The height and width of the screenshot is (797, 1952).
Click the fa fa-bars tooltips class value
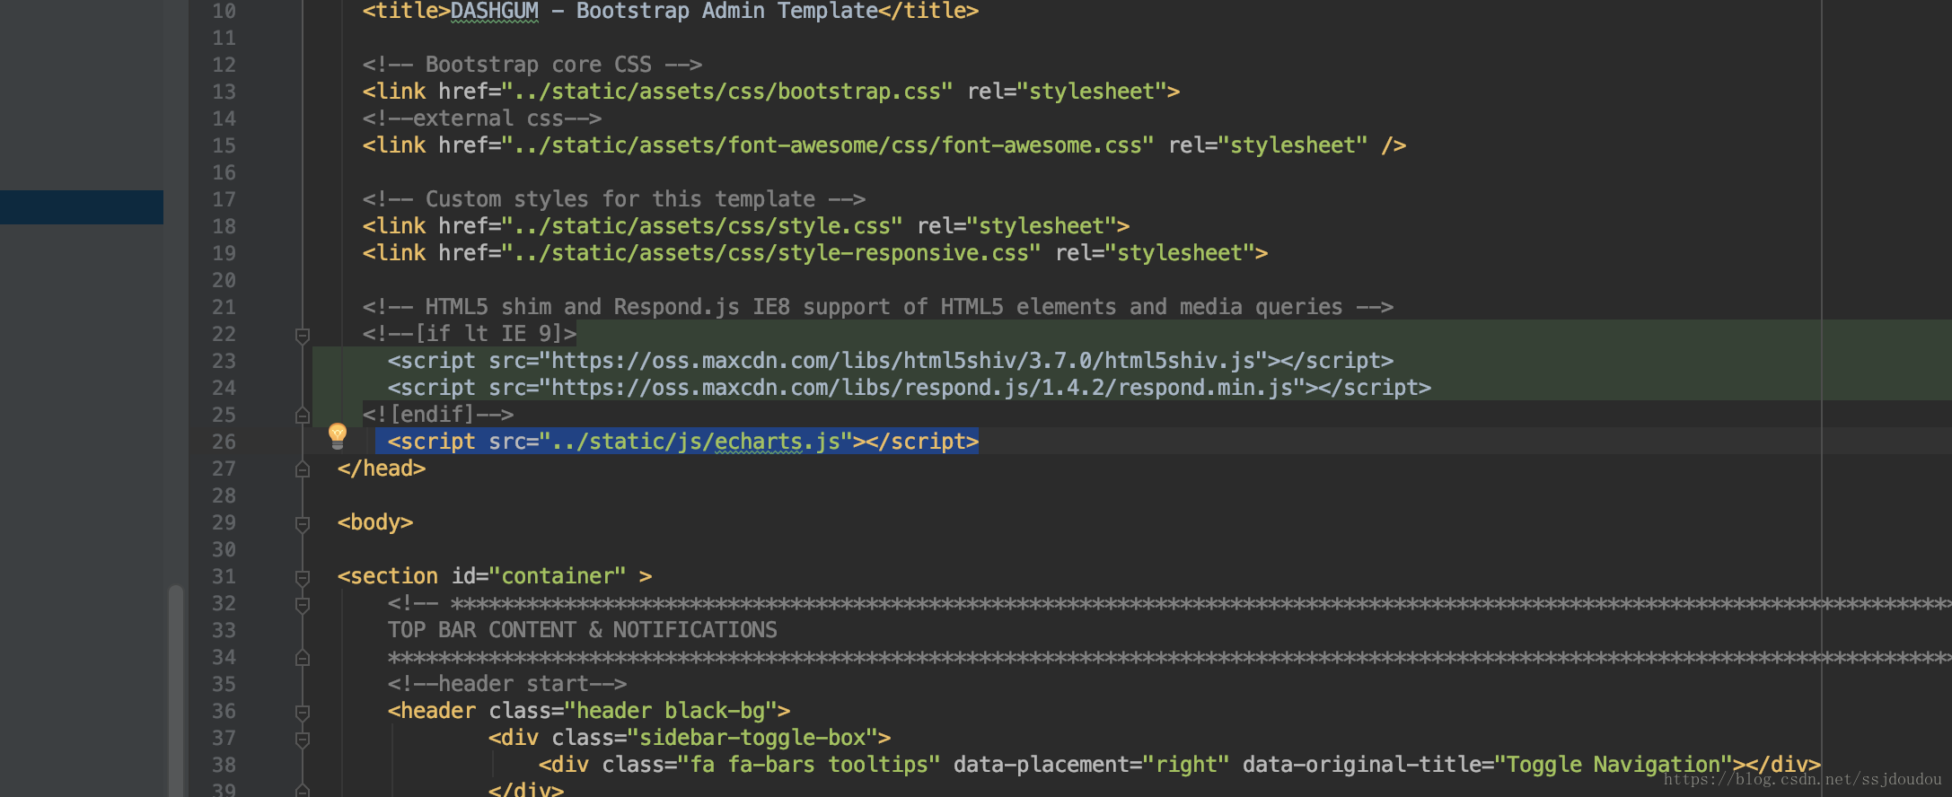[x=809, y=765]
